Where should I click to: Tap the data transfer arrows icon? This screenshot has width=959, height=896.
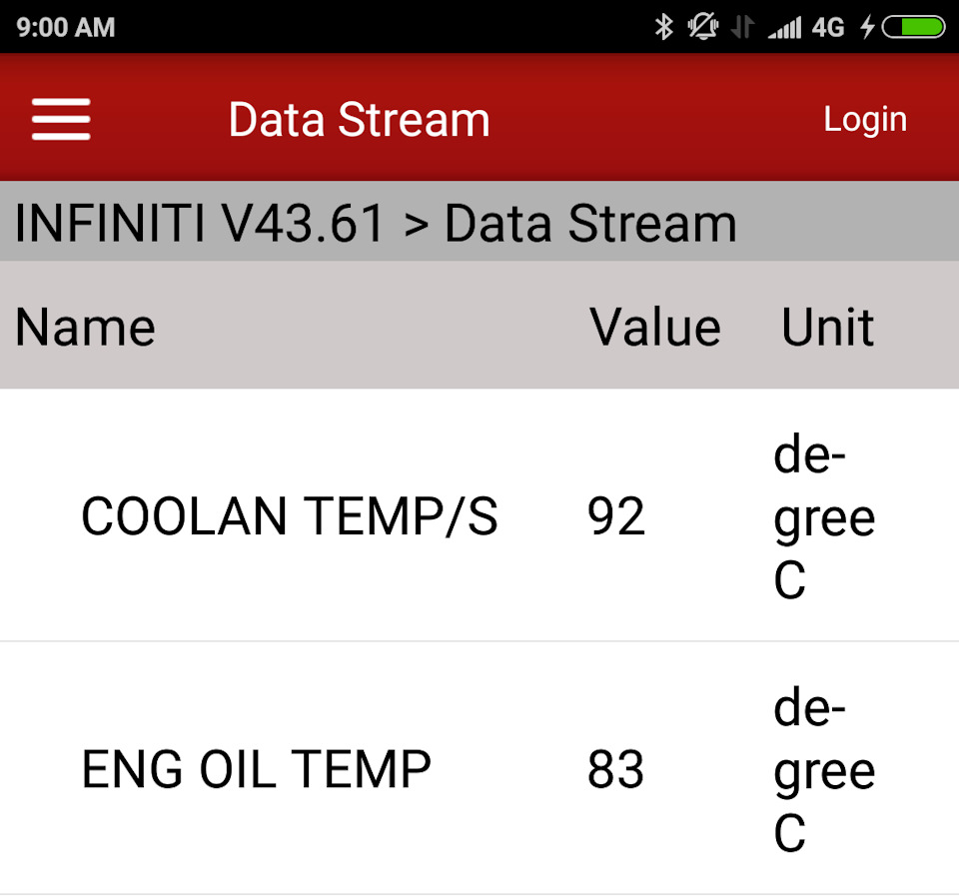(742, 27)
